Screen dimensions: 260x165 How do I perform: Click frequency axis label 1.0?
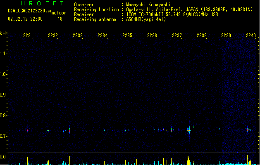(3, 74)
